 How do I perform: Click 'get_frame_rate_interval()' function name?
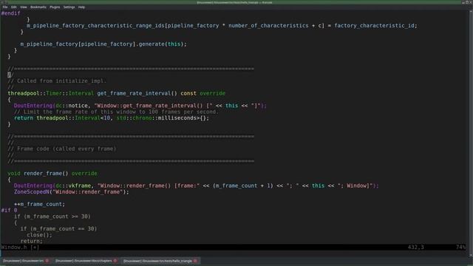tap(137, 93)
